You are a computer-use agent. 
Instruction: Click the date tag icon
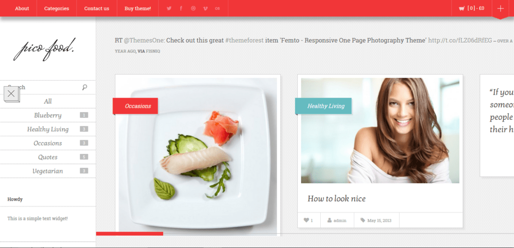coord(362,220)
